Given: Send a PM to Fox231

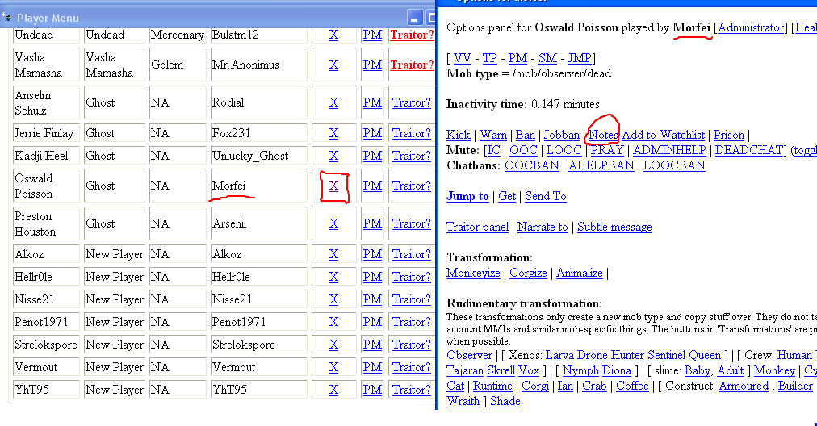Looking at the screenshot, I should [x=372, y=133].
